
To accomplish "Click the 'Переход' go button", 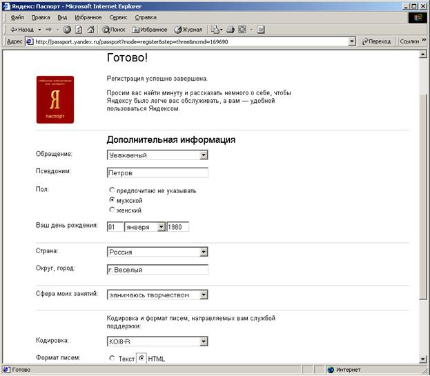I will click(375, 41).
